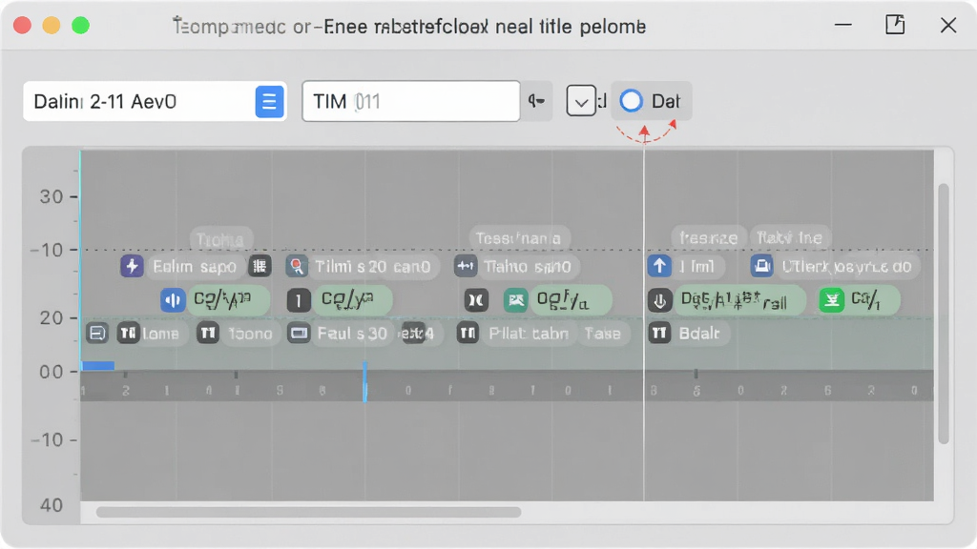This screenshot has width=977, height=549.
Task: Select the Tilmi s 20 can0 clip
Action: (x=373, y=267)
